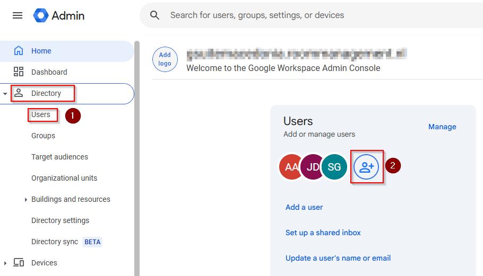483x276 pixels.
Task: Click the search magnifier icon
Action: tap(155, 15)
